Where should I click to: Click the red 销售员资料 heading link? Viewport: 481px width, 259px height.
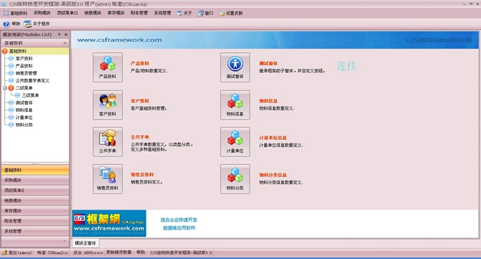142,175
